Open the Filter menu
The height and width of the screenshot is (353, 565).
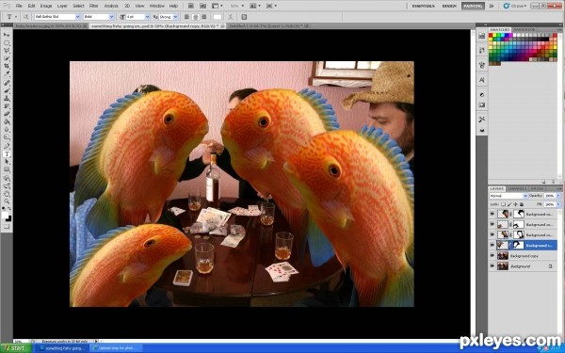pos(93,6)
